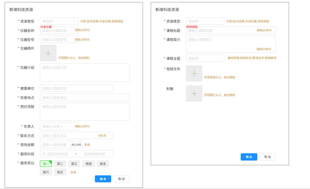Click the 负责人 input field

click(x=59, y=126)
